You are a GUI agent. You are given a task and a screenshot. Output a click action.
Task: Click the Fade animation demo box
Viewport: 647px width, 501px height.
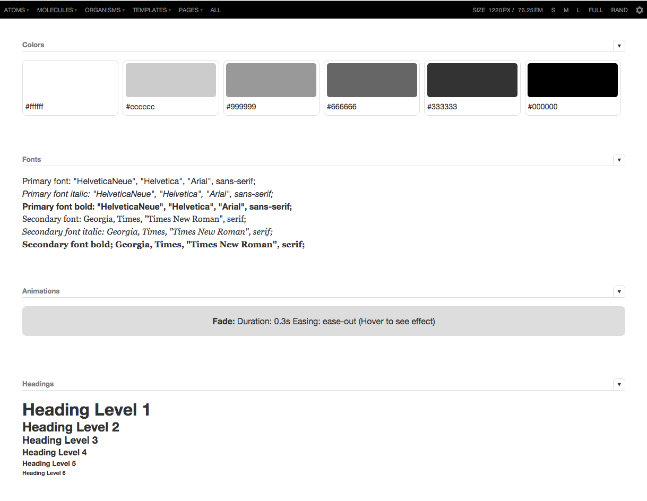(324, 321)
